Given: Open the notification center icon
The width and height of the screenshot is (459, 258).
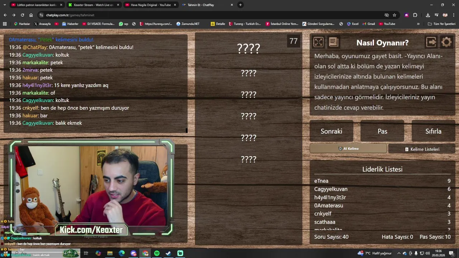Looking at the screenshot, I should [x=451, y=253].
